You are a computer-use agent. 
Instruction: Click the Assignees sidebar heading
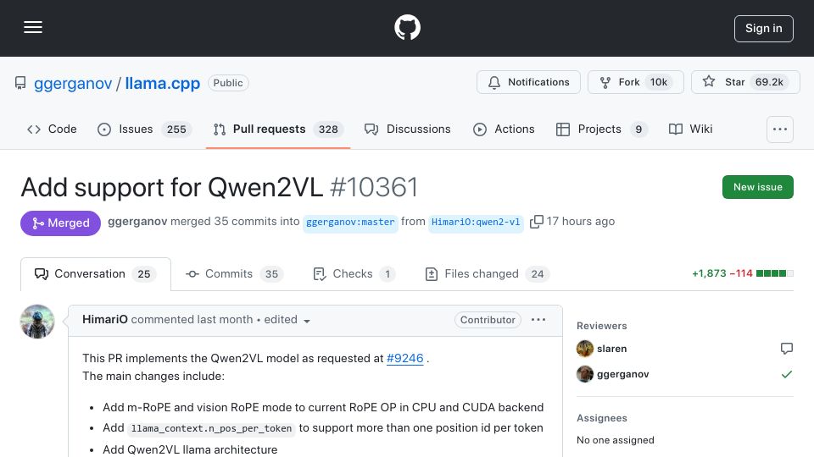click(602, 418)
